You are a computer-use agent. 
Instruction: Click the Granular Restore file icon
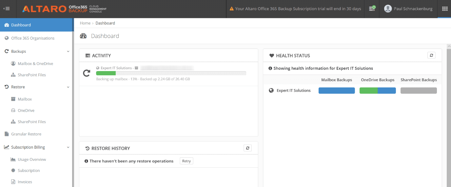click(x=7, y=134)
